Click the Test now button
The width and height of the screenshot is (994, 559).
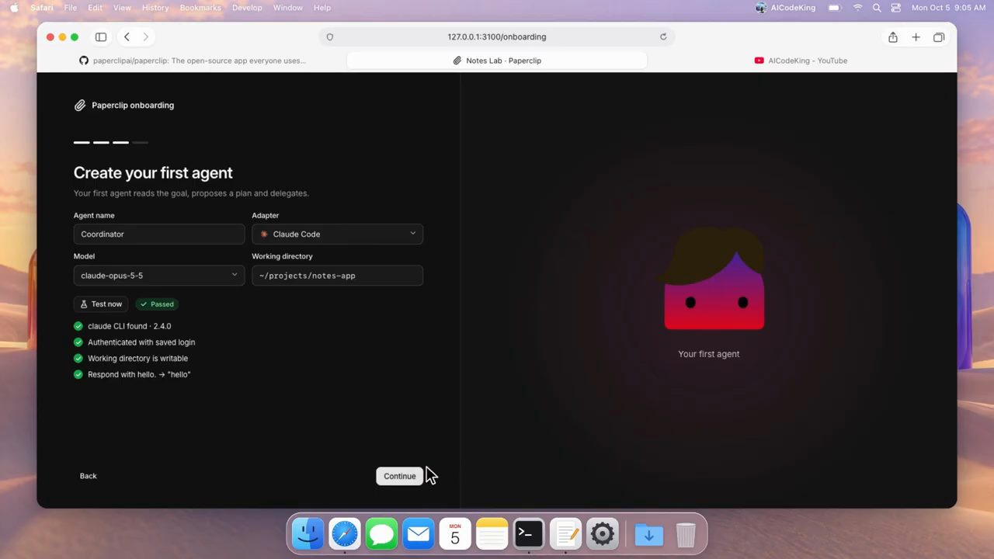click(x=101, y=304)
